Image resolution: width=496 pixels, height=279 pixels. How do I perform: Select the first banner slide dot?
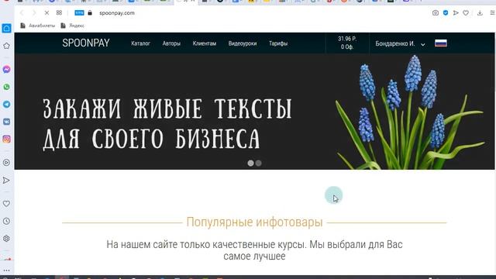[x=250, y=164]
